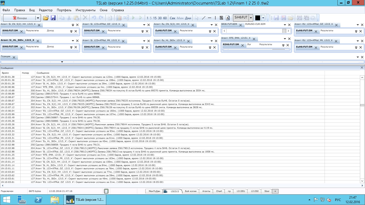Close the BRJ6:FUT:60M tab

coord(240,25)
